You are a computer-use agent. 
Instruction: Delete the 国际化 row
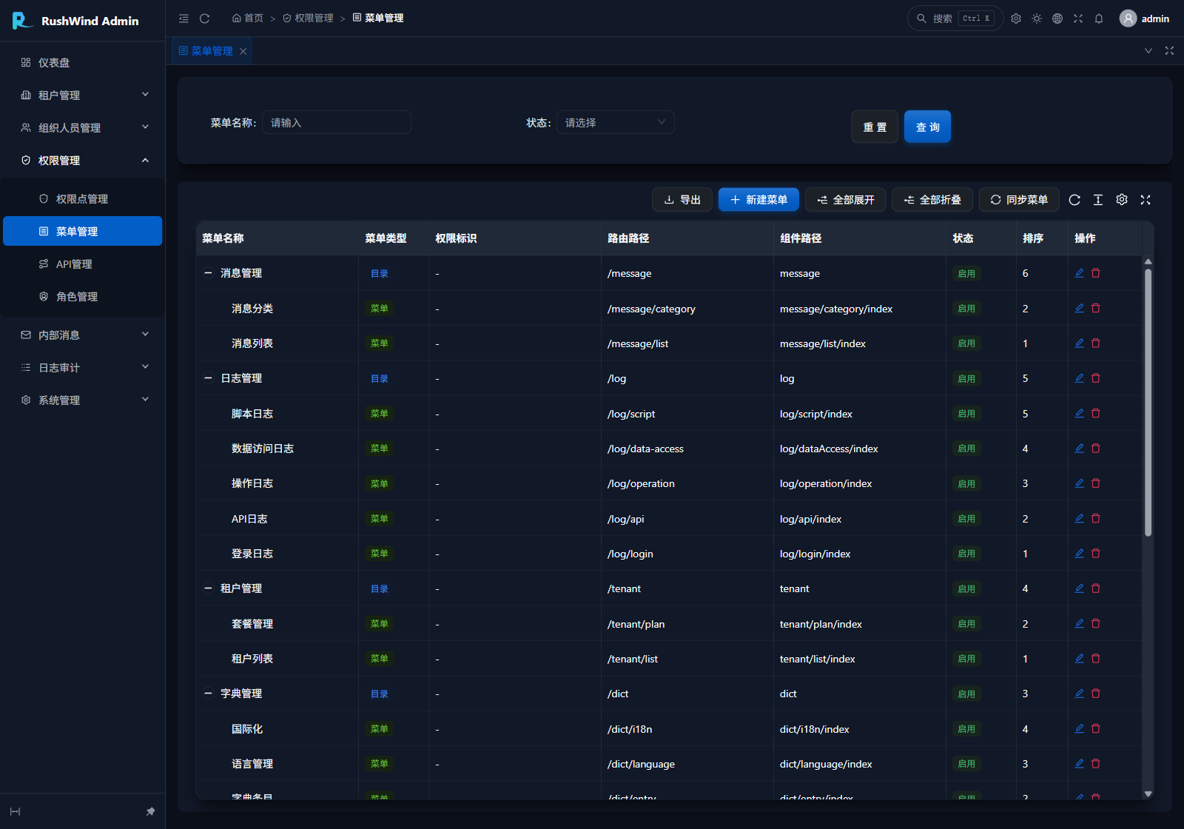coord(1096,728)
